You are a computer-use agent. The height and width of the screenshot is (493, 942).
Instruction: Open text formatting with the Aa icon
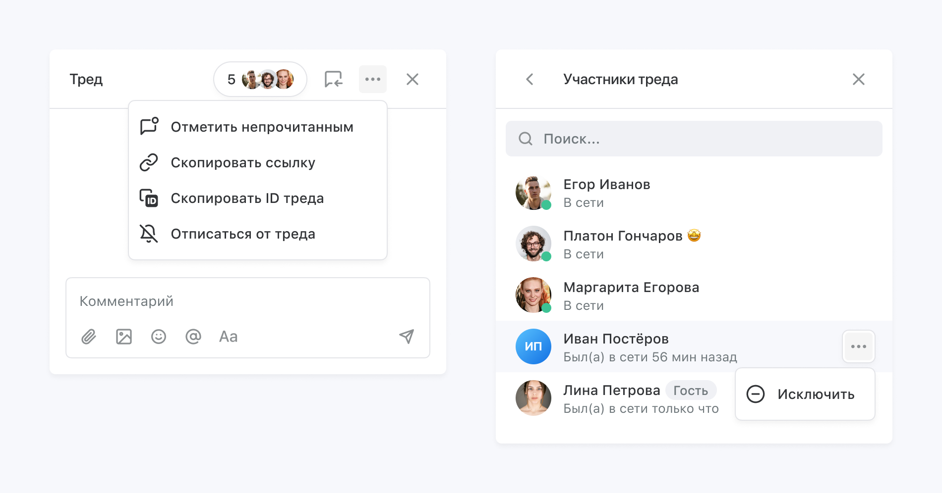click(x=228, y=337)
